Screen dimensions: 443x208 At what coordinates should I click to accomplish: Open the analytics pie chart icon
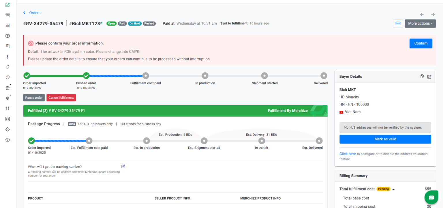7,77
